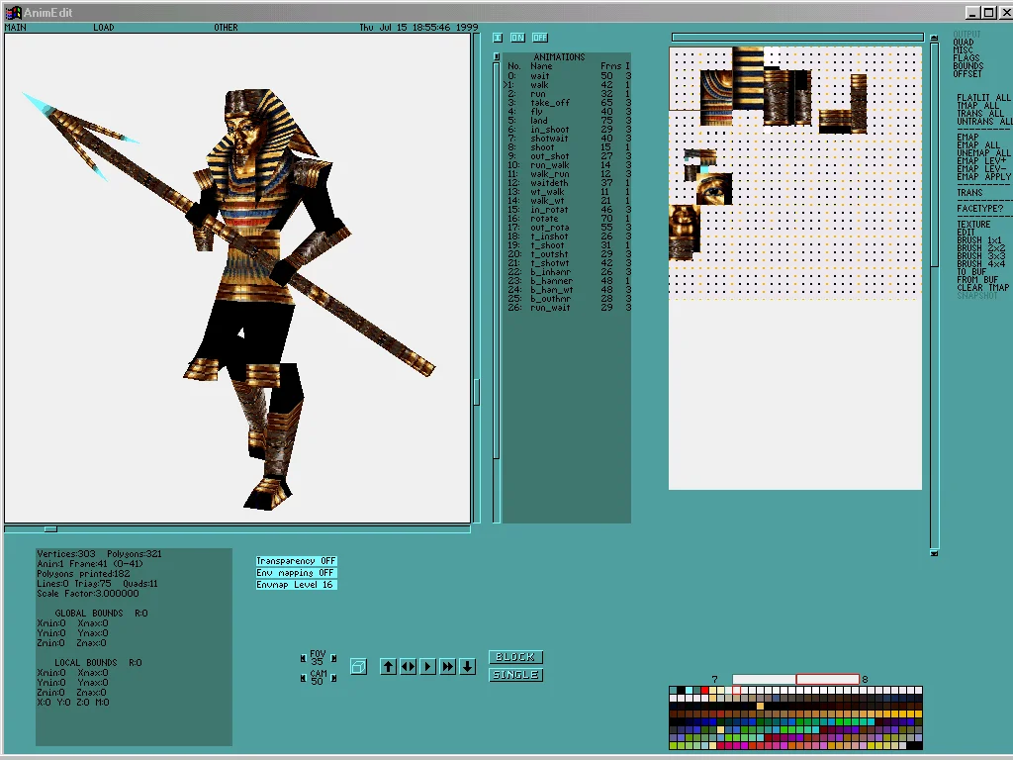This screenshot has width=1013, height=760.
Task: Open the MISC panel option
Action: (963, 49)
